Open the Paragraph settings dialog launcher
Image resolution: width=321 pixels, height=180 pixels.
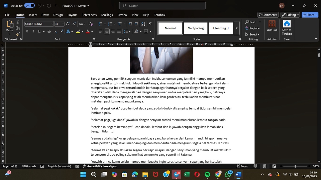[x=153, y=39]
